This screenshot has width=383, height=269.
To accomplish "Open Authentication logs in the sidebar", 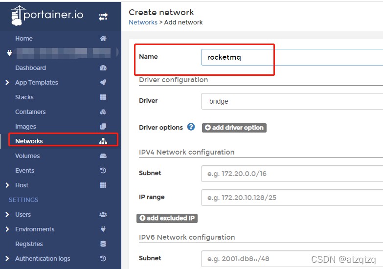I will 43,259.
